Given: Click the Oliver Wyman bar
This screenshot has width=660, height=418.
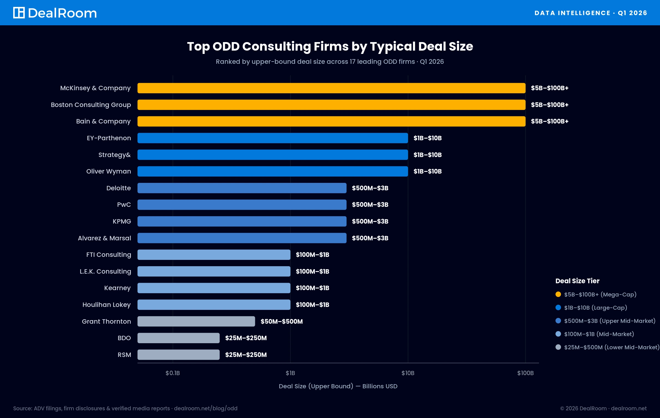Looking at the screenshot, I should coord(273,171).
